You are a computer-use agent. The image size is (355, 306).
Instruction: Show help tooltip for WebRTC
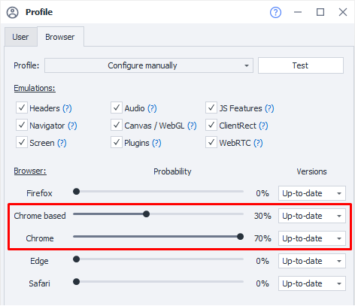coord(258,143)
